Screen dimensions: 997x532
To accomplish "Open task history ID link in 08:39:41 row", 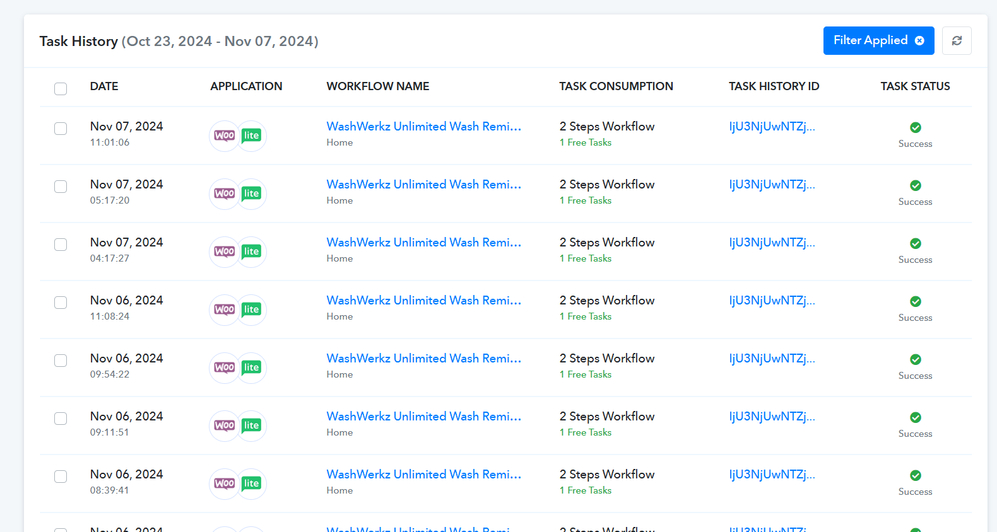I will [772, 474].
